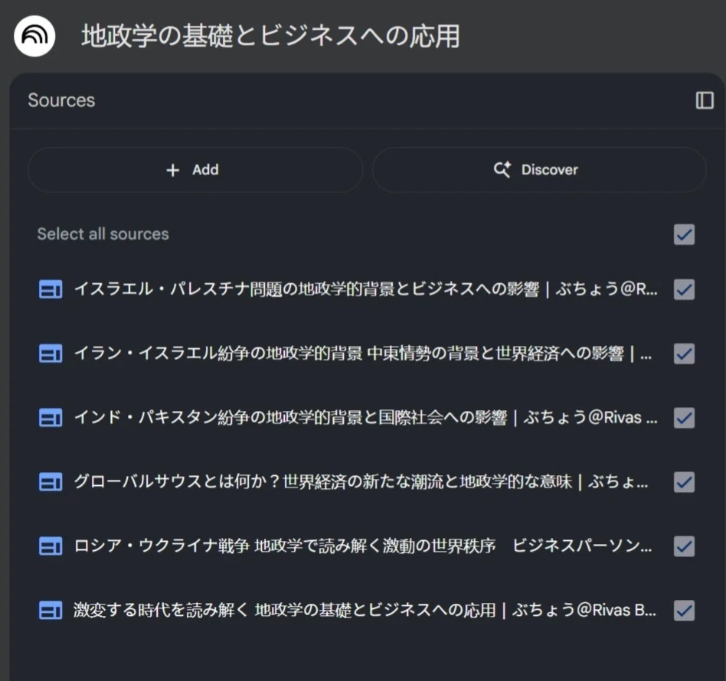726x681 pixels.
Task: Click the document icon for ロシア・ウクライナ戦争 source
Action: [x=51, y=546]
